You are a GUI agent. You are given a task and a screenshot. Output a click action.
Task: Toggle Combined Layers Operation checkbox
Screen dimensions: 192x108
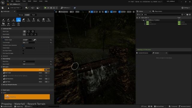point(23,45)
